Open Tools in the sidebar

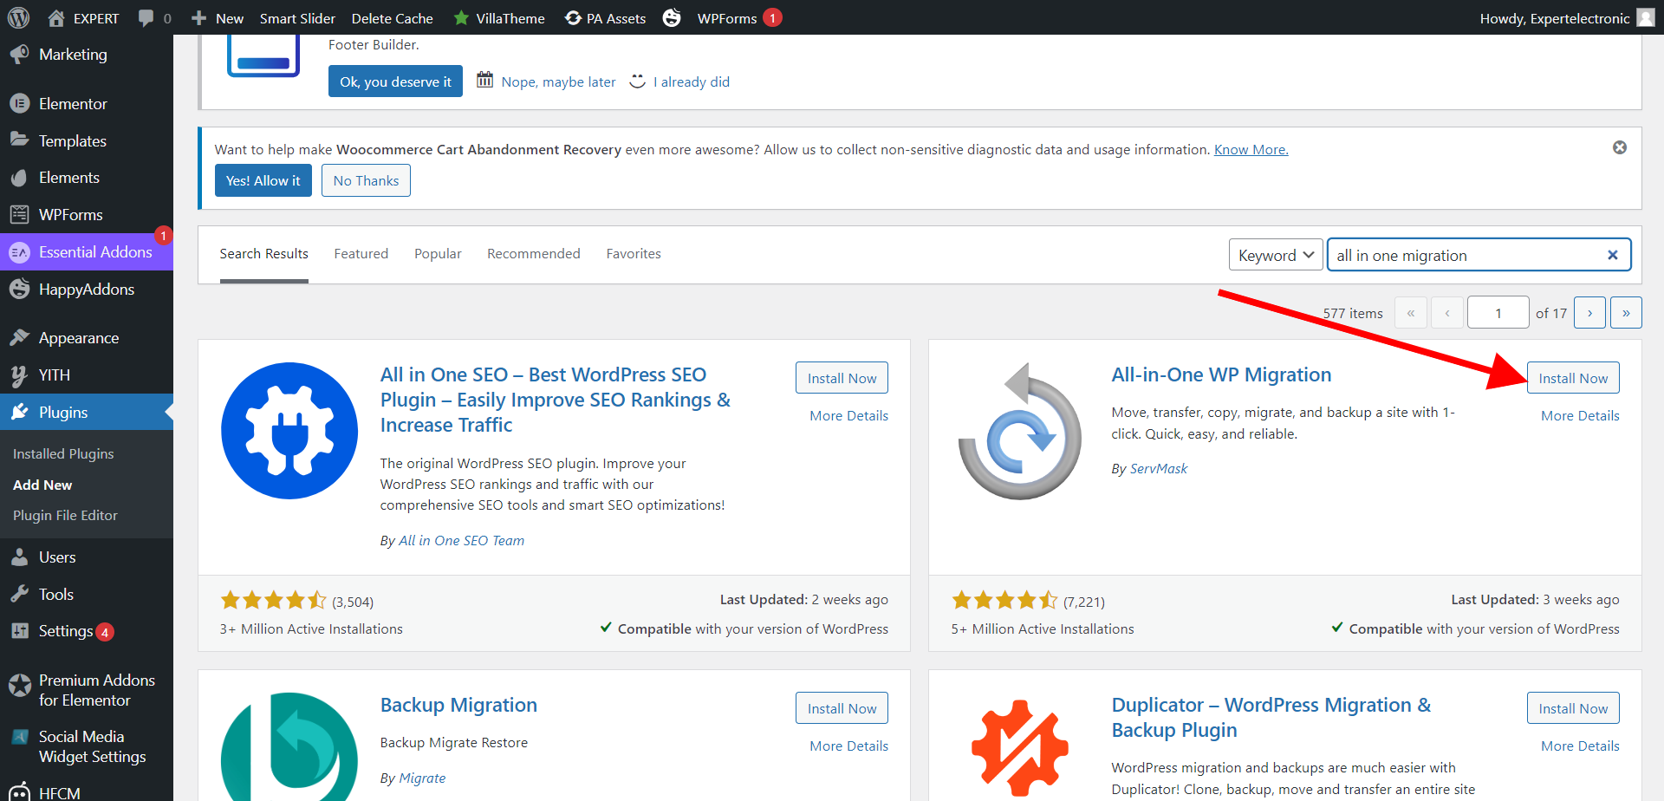point(87,595)
